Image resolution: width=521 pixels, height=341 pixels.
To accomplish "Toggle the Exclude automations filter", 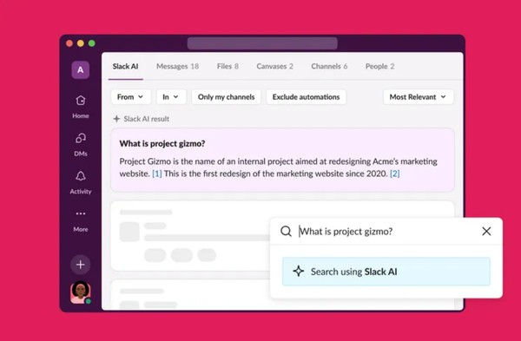I will click(x=306, y=97).
